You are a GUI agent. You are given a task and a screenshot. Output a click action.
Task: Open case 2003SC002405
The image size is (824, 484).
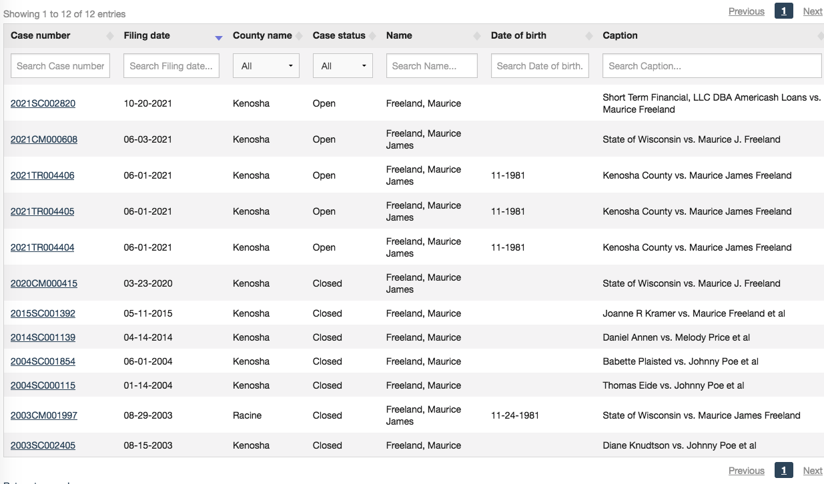[43, 445]
